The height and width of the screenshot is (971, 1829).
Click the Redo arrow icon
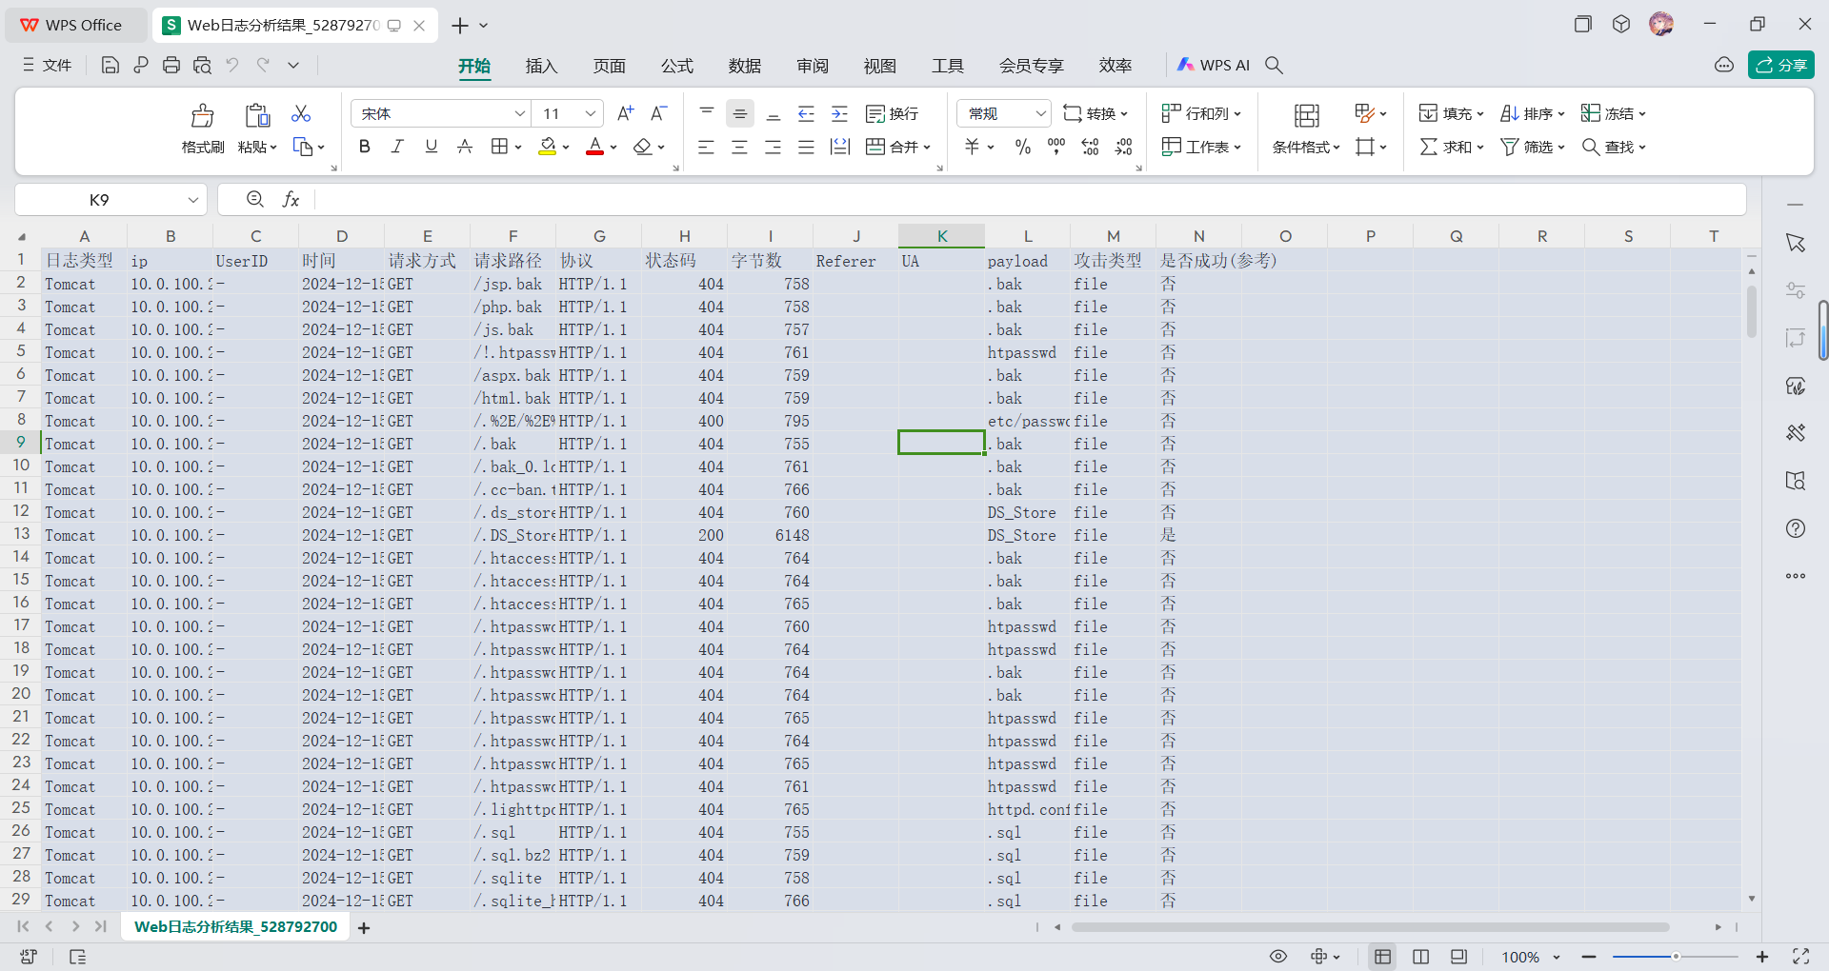click(x=263, y=65)
